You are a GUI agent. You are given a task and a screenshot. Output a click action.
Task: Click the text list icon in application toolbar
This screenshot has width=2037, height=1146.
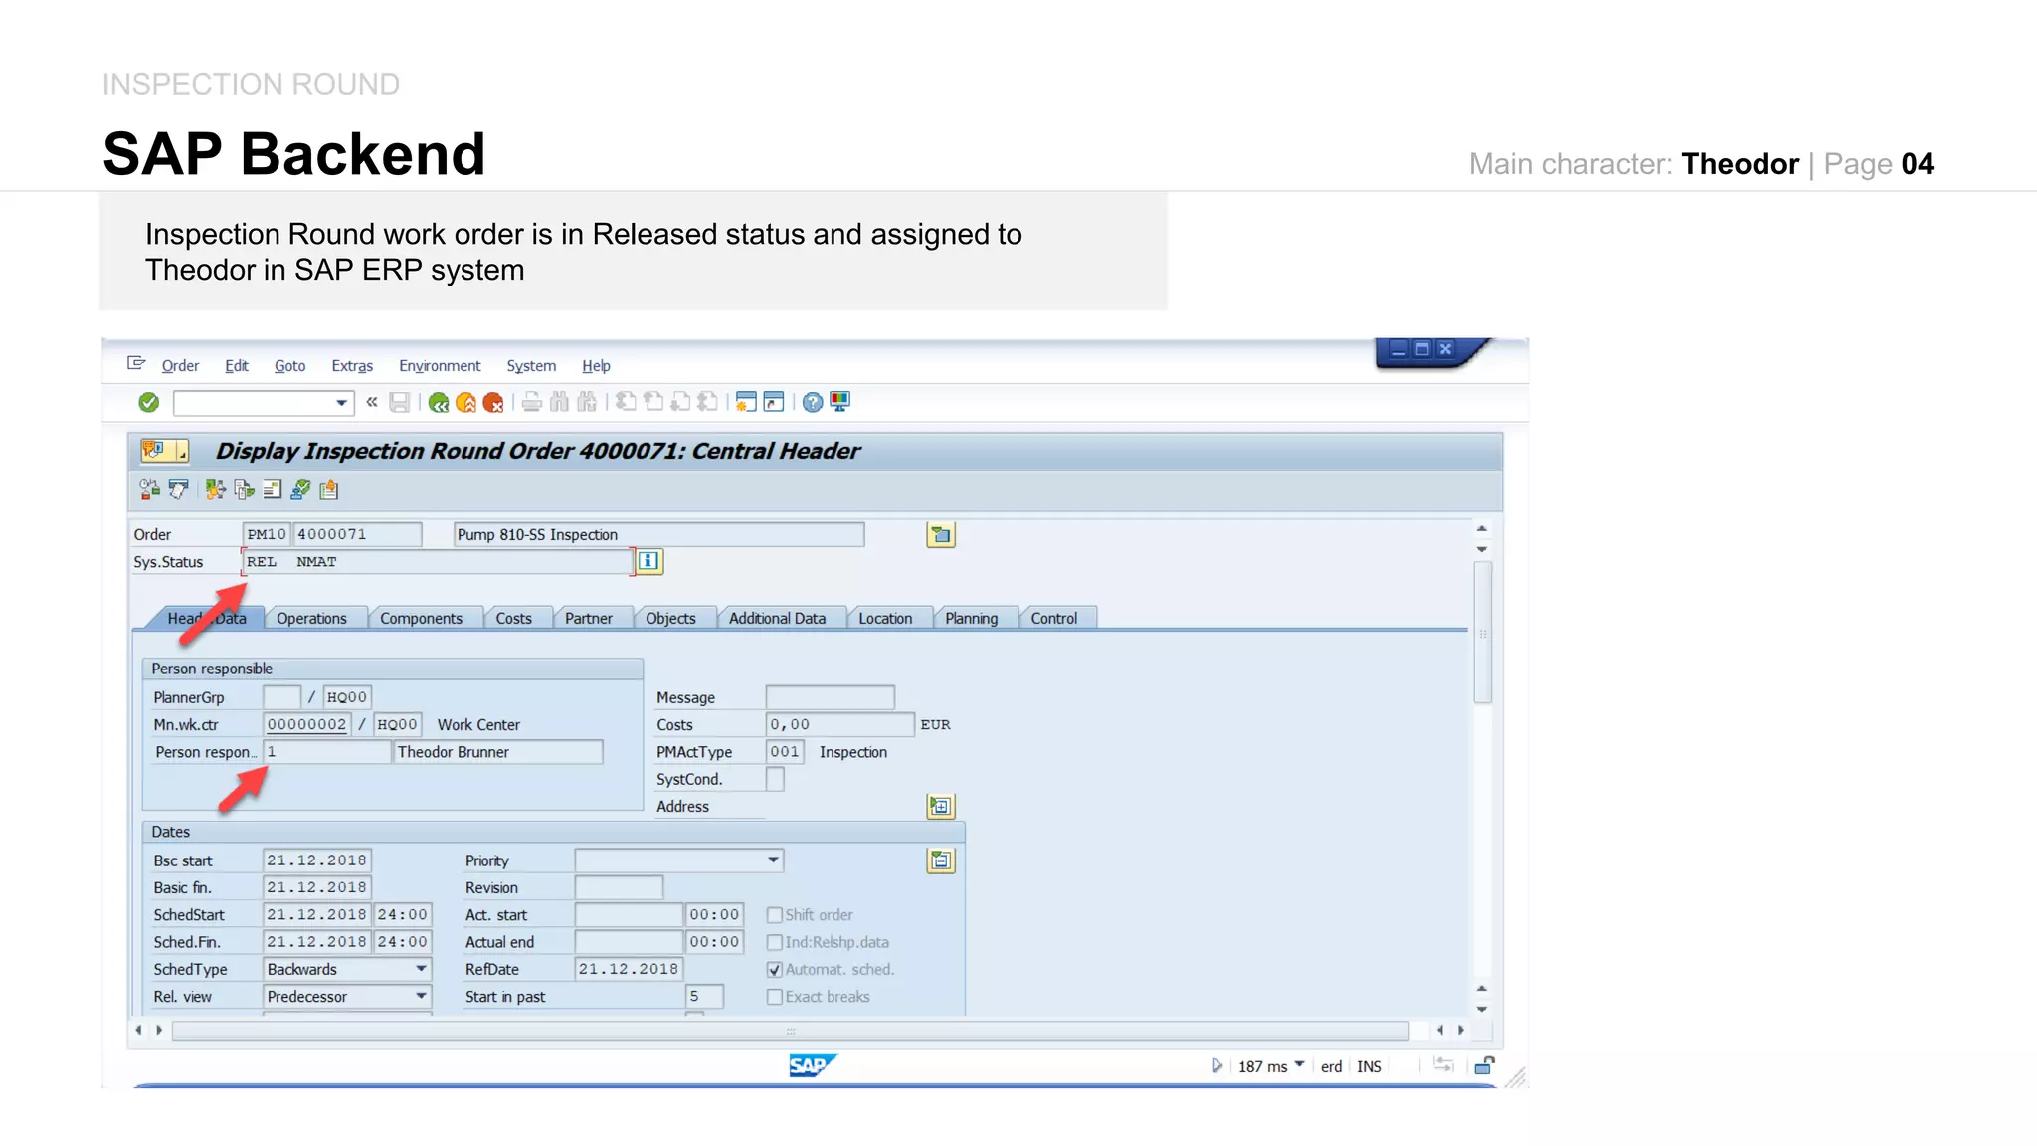click(x=272, y=489)
